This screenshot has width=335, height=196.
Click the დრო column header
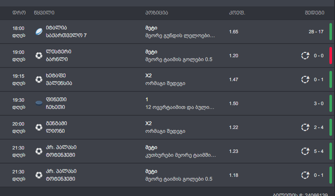coord(19,13)
